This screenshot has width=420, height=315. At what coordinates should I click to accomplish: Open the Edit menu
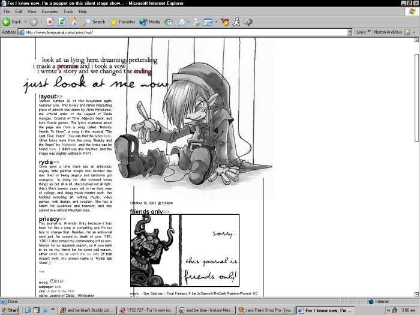coord(19,12)
